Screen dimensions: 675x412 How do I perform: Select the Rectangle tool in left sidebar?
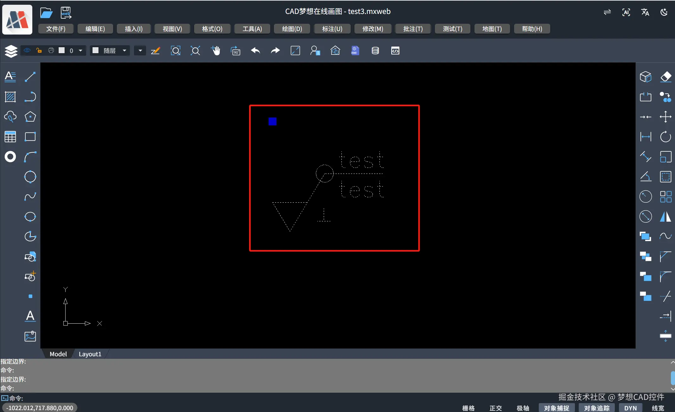[x=30, y=136]
